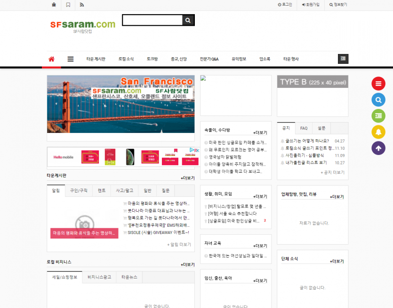Switch to the FAQ tab
This screenshot has height=308, width=393.
click(304, 128)
